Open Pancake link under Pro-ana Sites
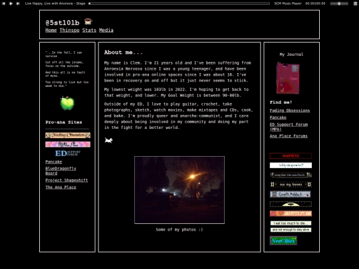This screenshot has width=359, height=269. (x=54, y=161)
